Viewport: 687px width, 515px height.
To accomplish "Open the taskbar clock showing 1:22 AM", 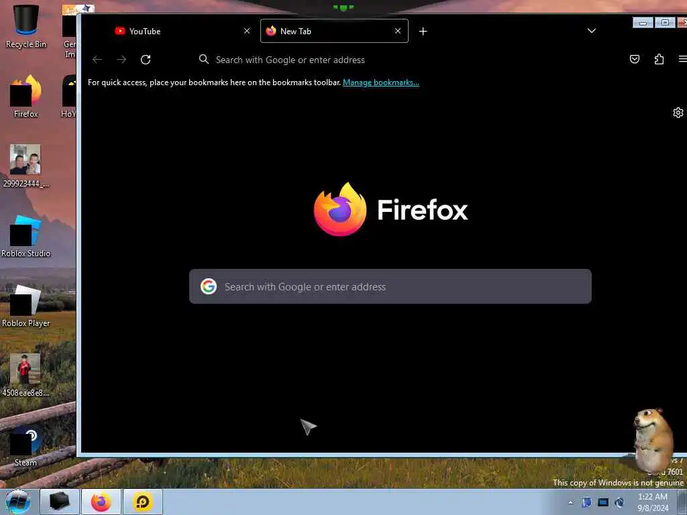I will coord(653,502).
